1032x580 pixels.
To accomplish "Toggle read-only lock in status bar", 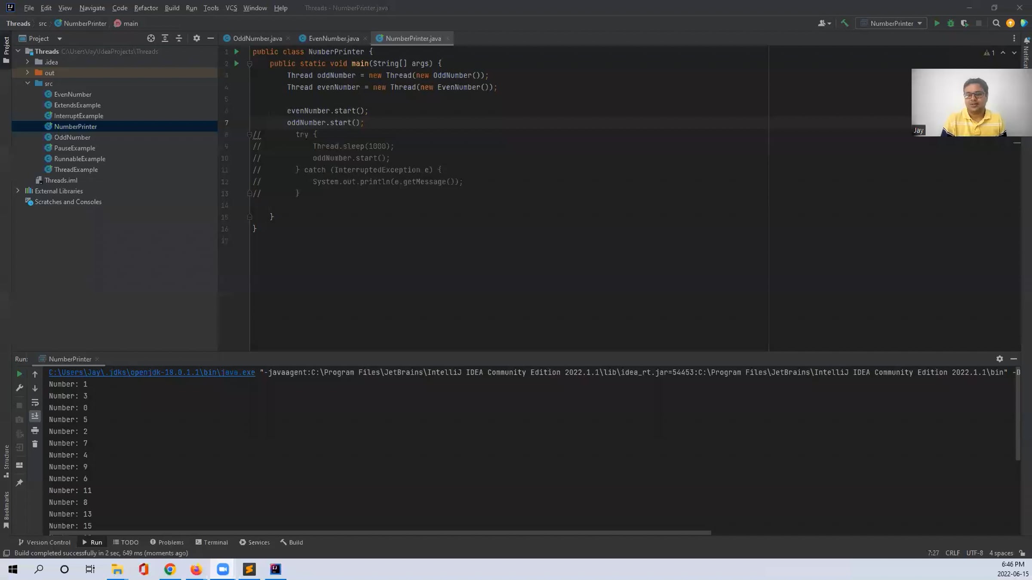I will [1022, 553].
